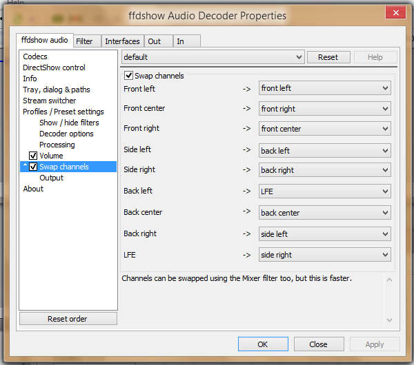This screenshot has height=365, width=414.
Task: Expand the Front left channel dropdown
Action: click(x=324, y=88)
